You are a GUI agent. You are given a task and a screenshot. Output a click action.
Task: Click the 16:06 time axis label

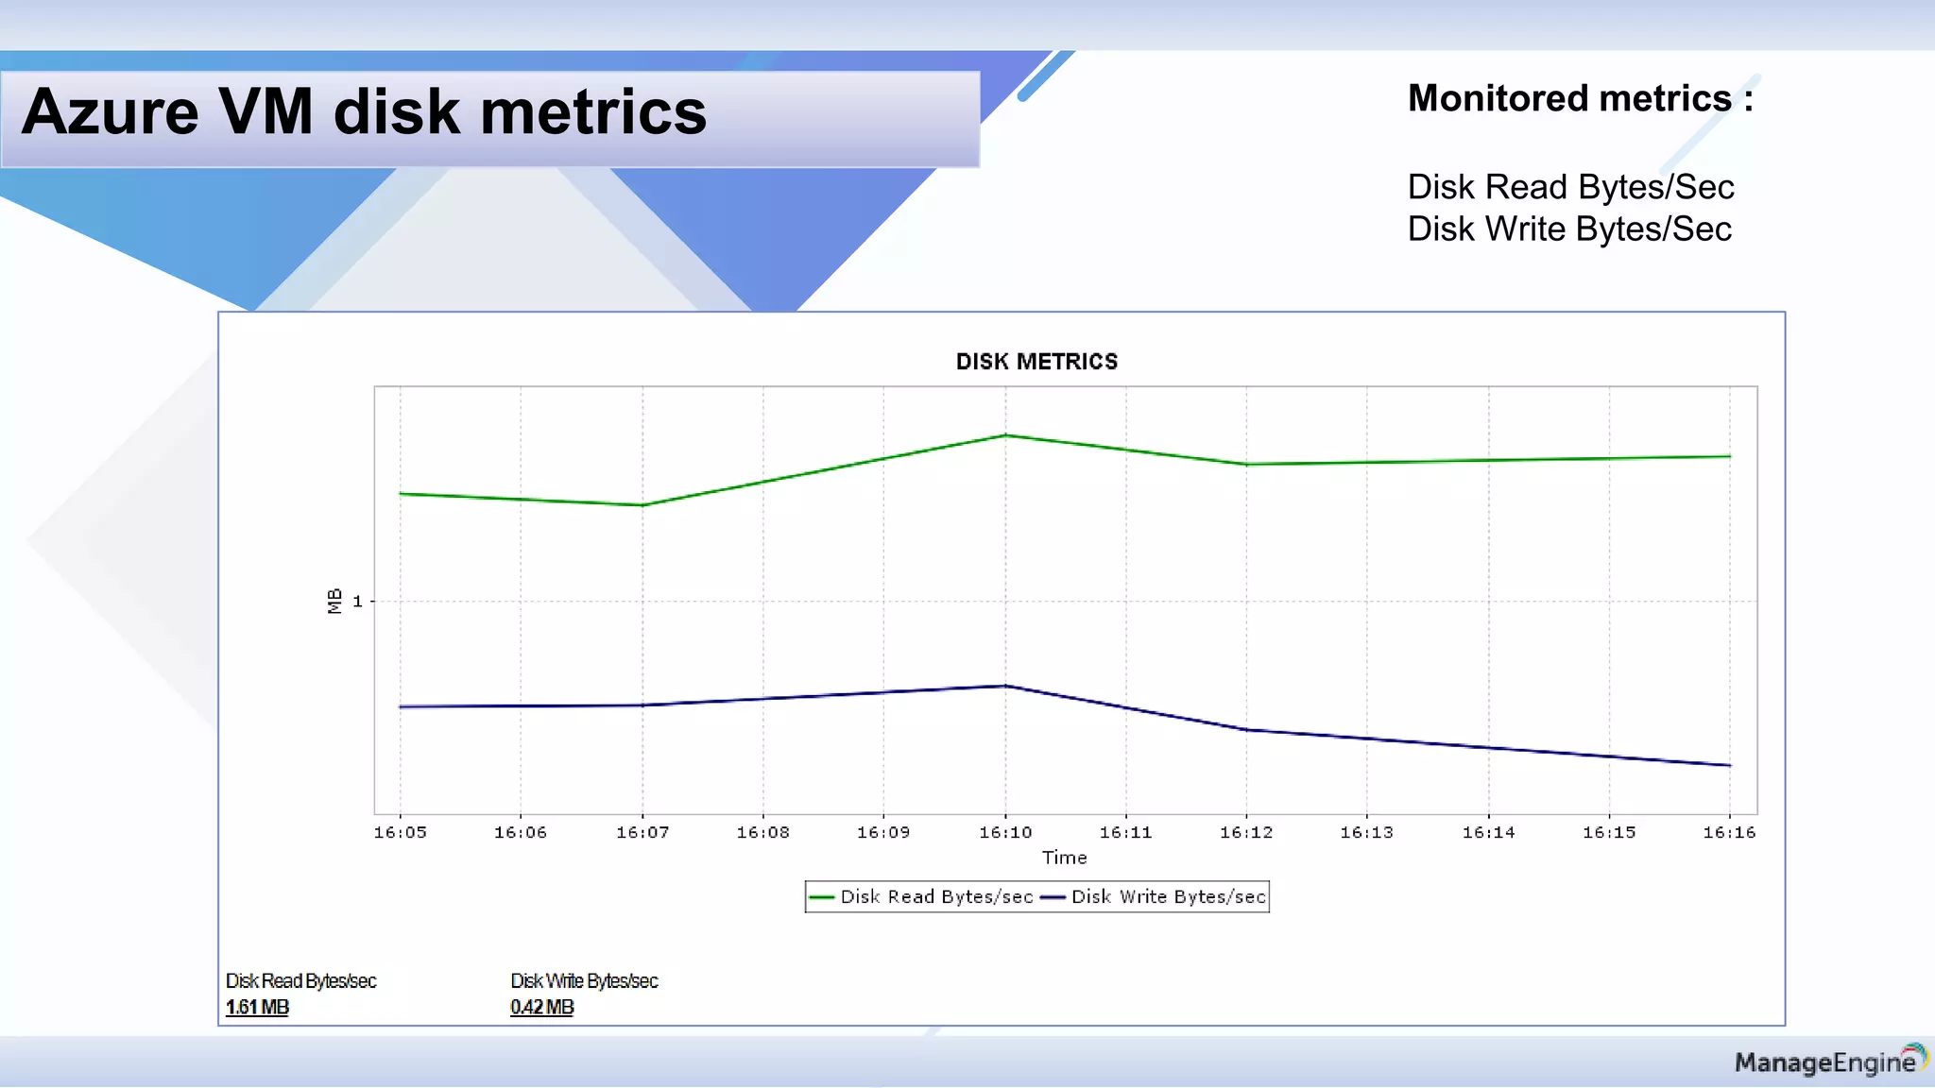coord(521,832)
